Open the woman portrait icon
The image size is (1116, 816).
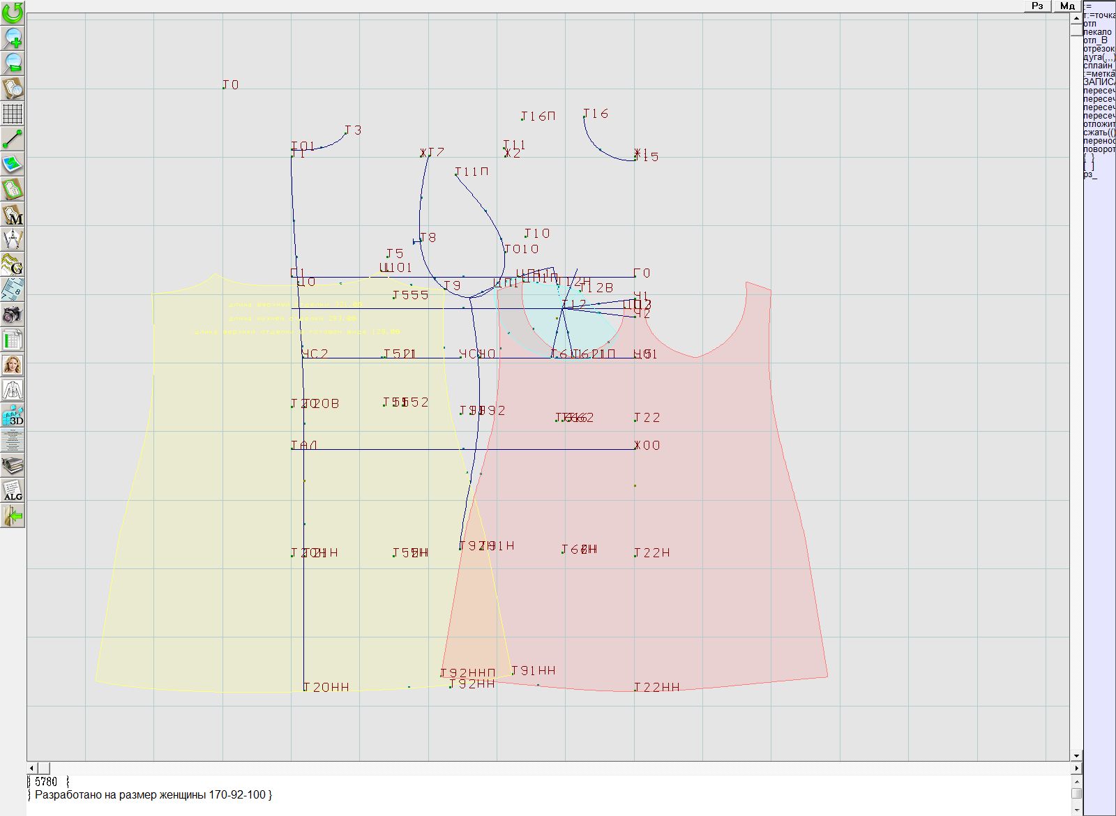pos(13,365)
